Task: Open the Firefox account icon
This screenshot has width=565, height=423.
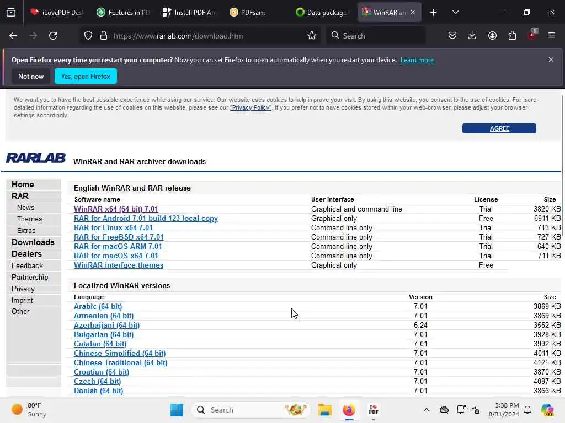Action: 492,36
